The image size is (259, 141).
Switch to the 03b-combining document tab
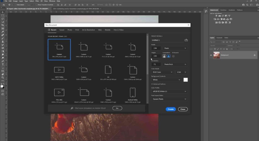tap(76, 9)
